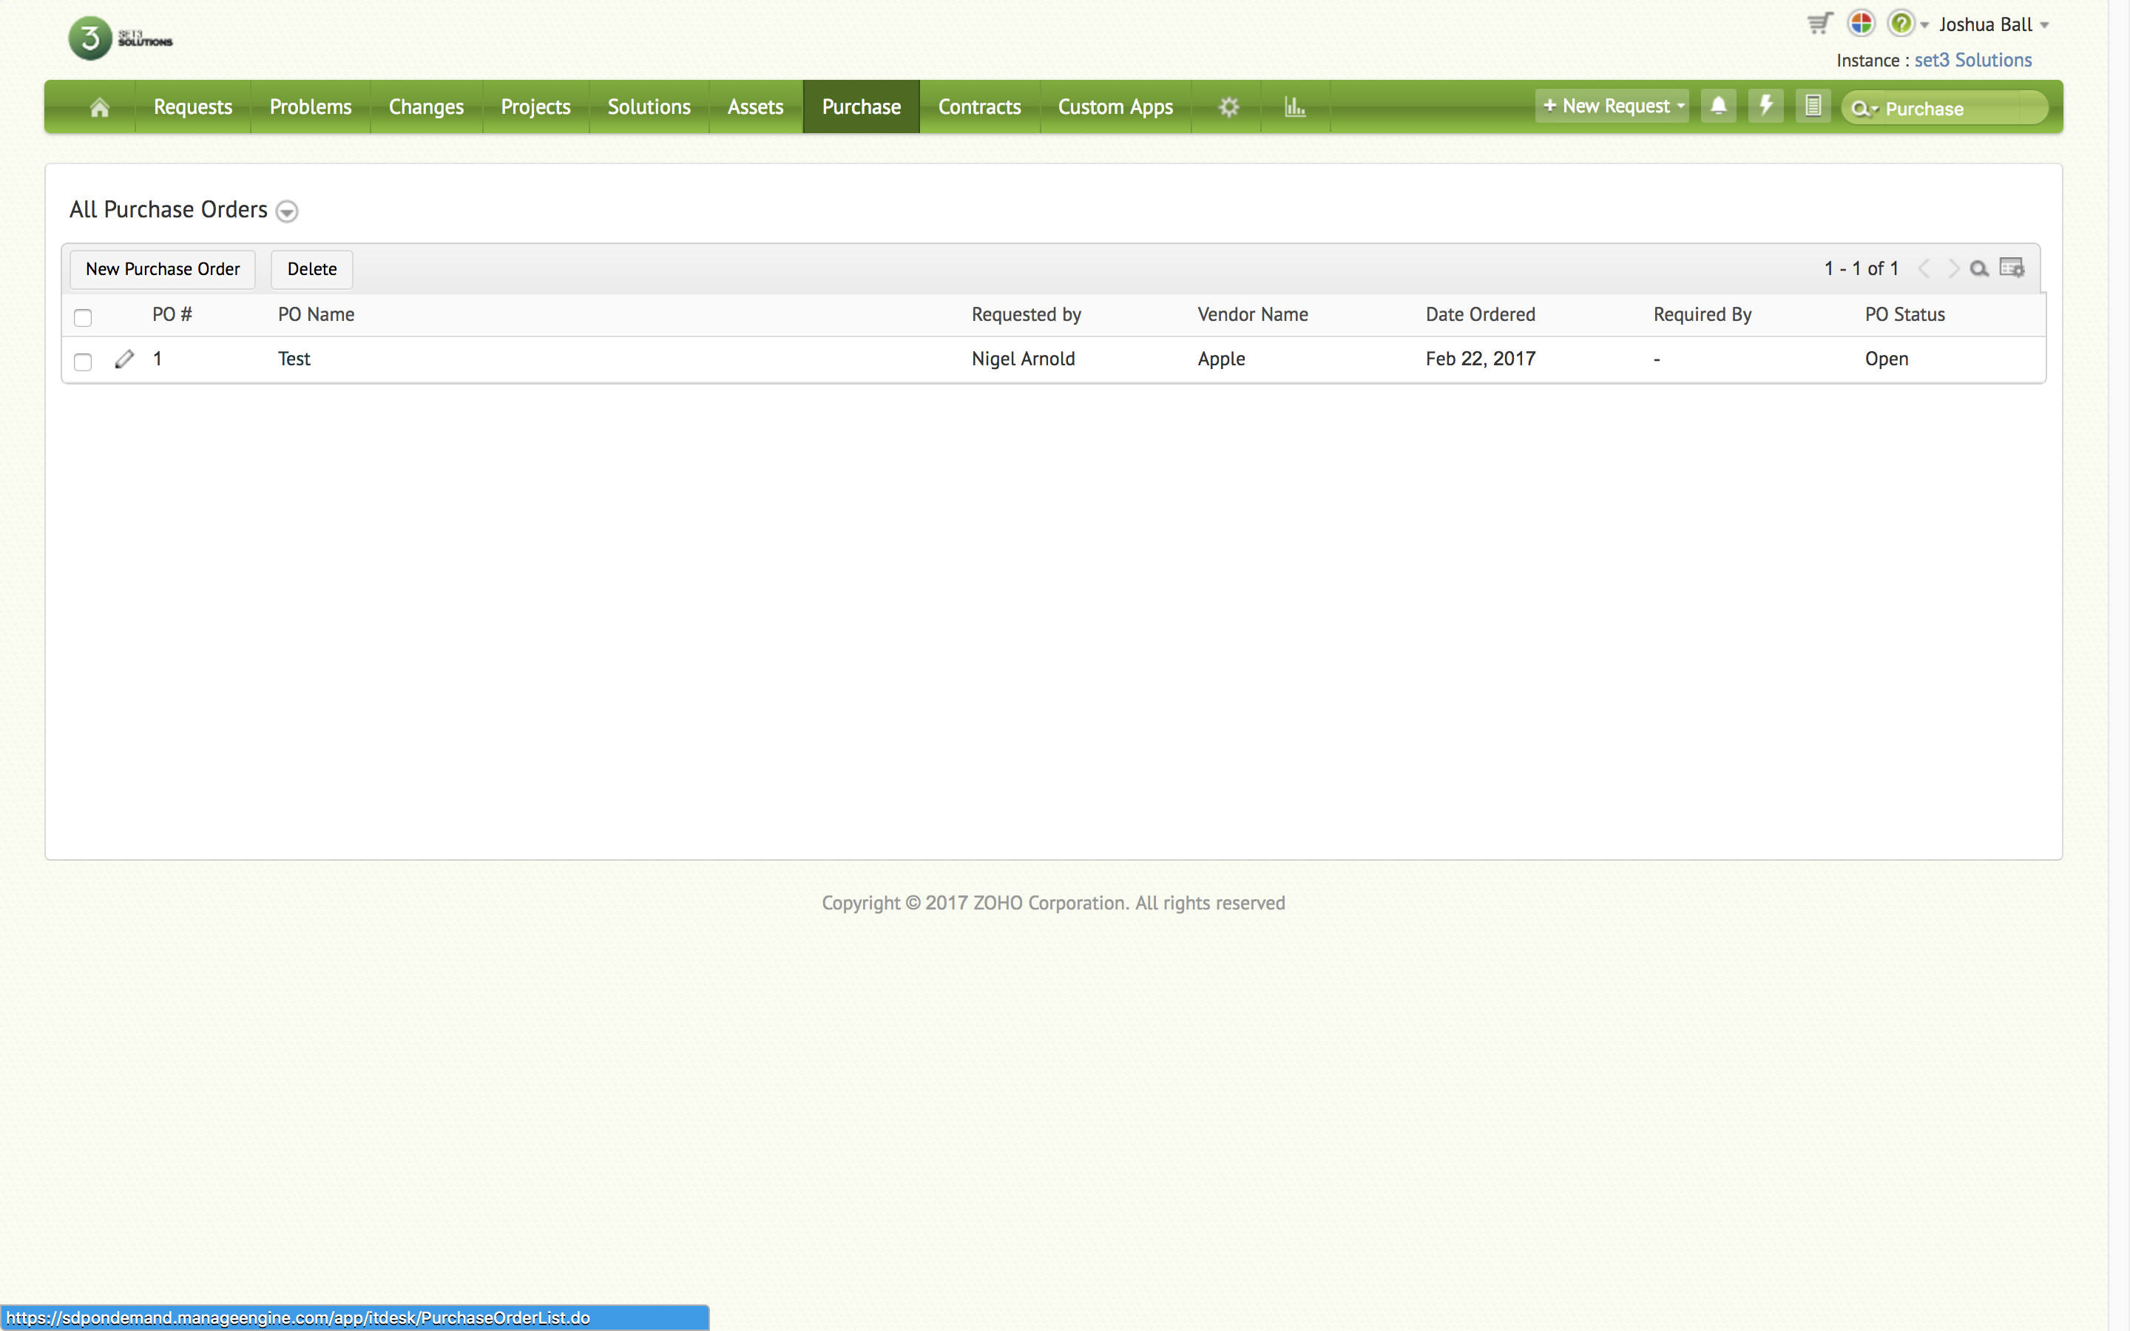Open the Reports bar chart icon

click(1294, 107)
